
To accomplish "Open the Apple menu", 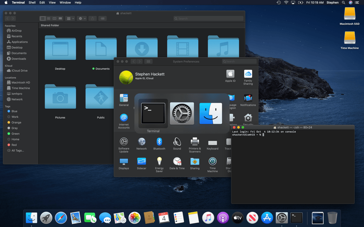I will click(x=6, y=3).
